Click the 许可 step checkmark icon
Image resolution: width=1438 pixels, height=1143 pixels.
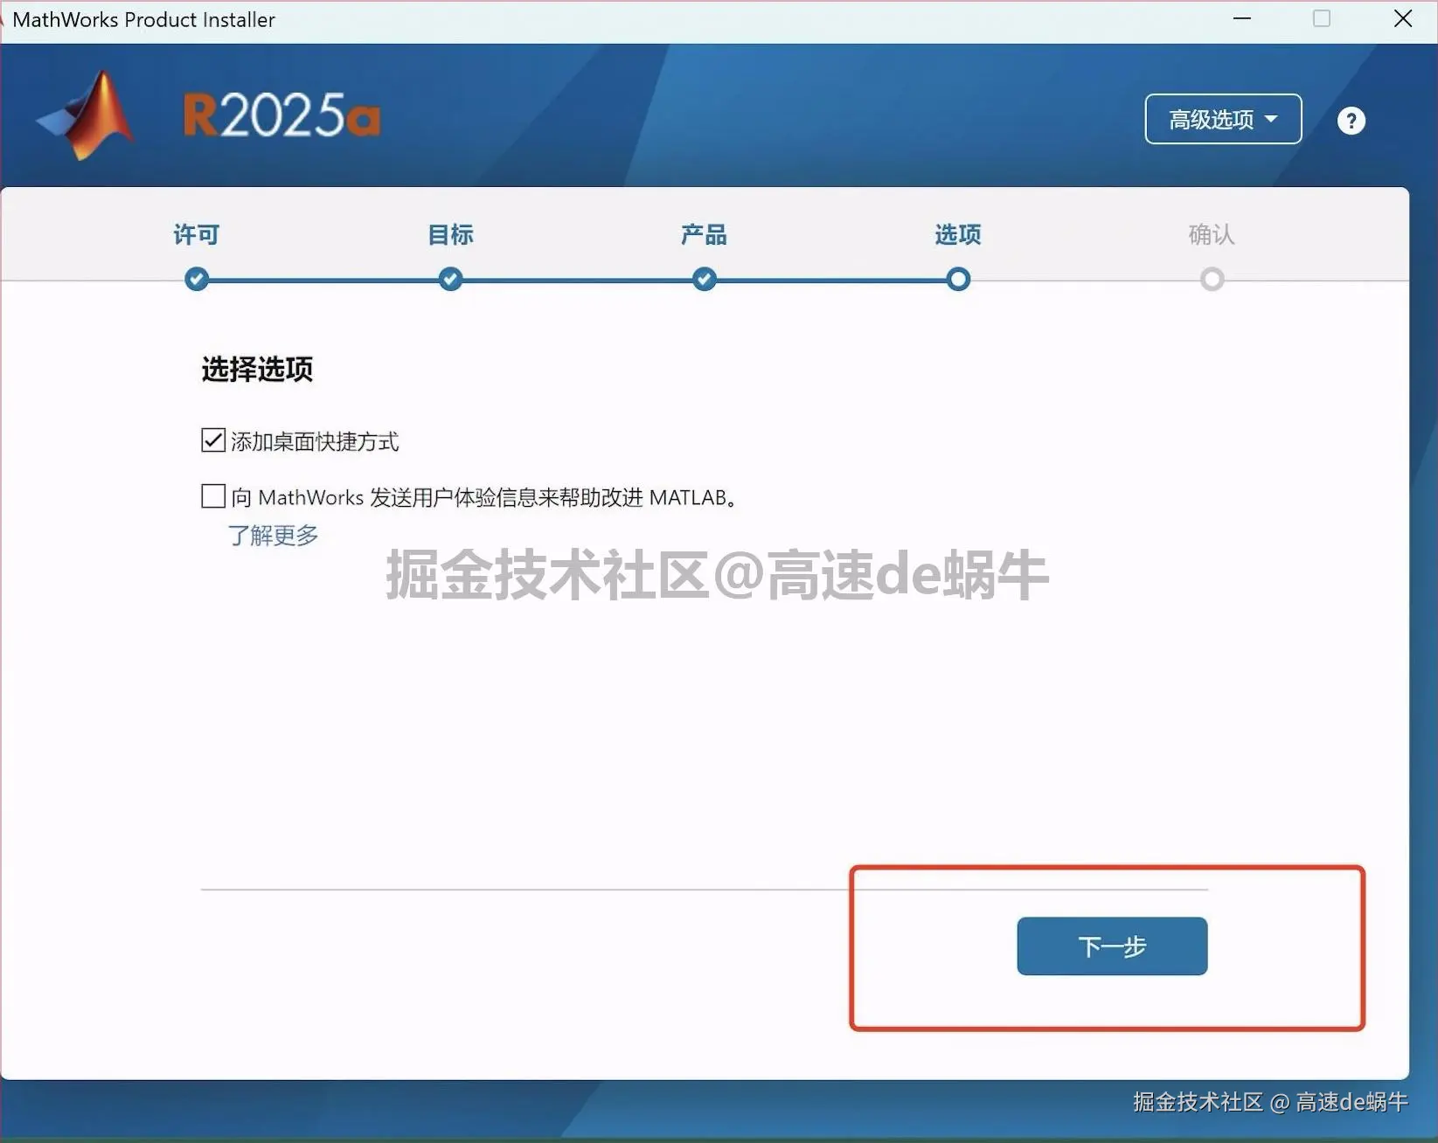click(196, 279)
